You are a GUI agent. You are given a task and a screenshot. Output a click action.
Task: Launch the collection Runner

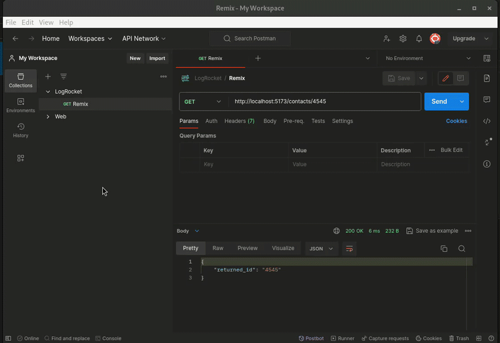(x=342, y=338)
